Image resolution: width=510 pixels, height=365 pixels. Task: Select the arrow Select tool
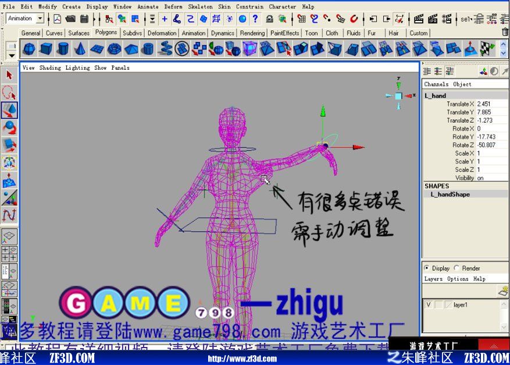tap(9, 75)
